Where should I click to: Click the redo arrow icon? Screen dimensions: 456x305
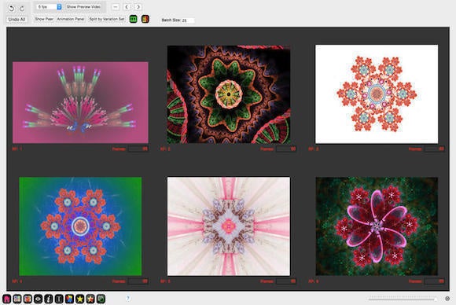click(x=22, y=9)
